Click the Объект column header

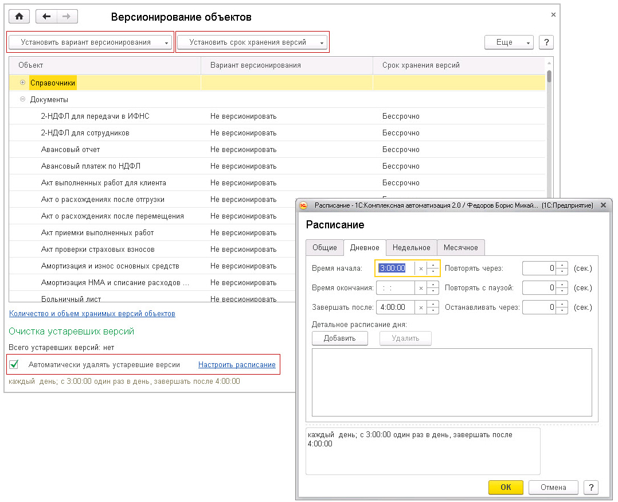pos(105,65)
